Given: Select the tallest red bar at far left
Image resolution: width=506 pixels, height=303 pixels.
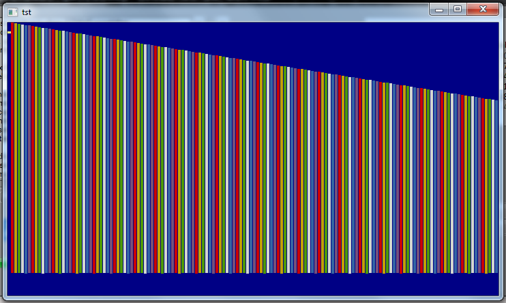Looking at the screenshot, I should click(x=13, y=136).
